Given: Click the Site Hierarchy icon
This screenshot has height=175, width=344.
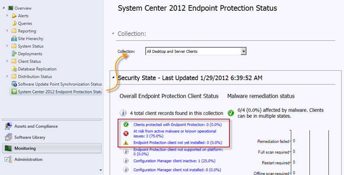Looking at the screenshot, I should (x=14, y=38).
